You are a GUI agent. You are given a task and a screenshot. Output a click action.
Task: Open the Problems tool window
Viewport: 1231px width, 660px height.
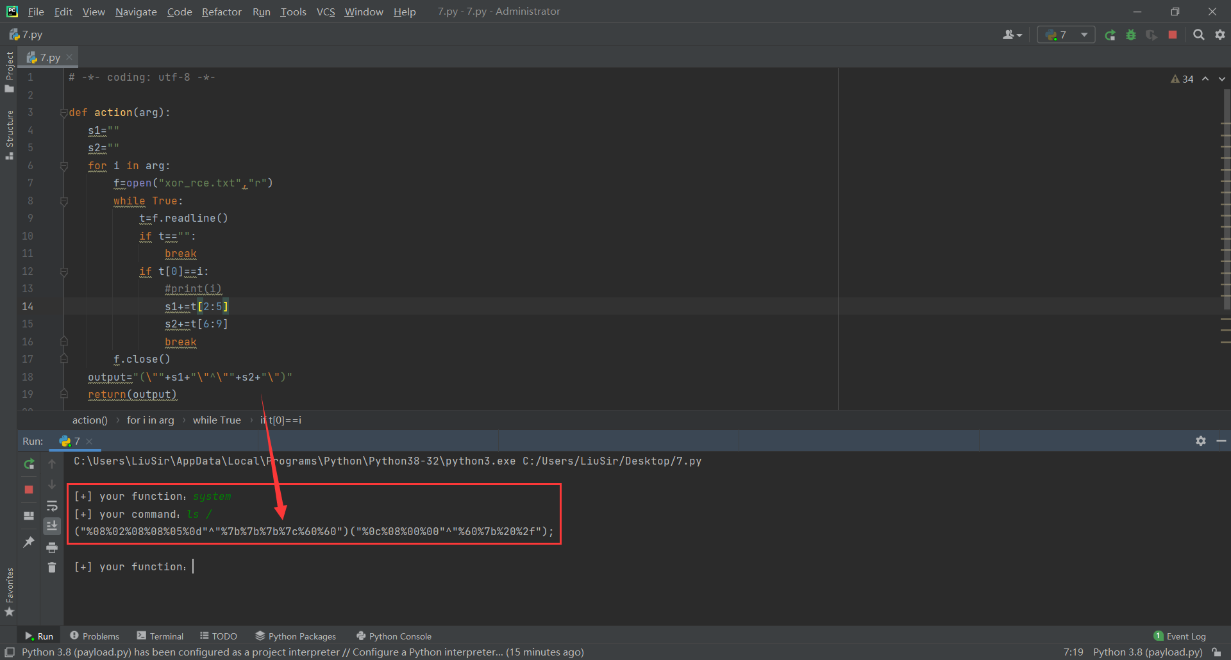click(x=94, y=636)
